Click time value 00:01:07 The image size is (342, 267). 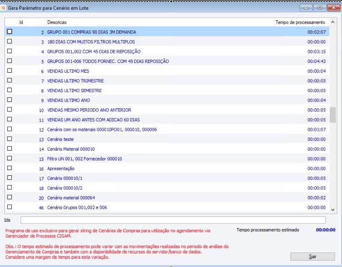point(316,130)
